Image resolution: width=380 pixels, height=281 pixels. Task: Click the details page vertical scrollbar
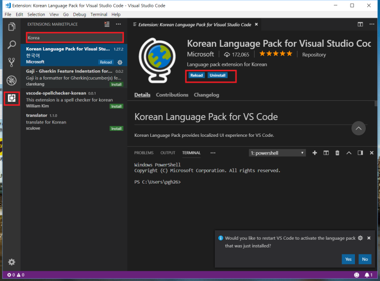tap(376, 104)
